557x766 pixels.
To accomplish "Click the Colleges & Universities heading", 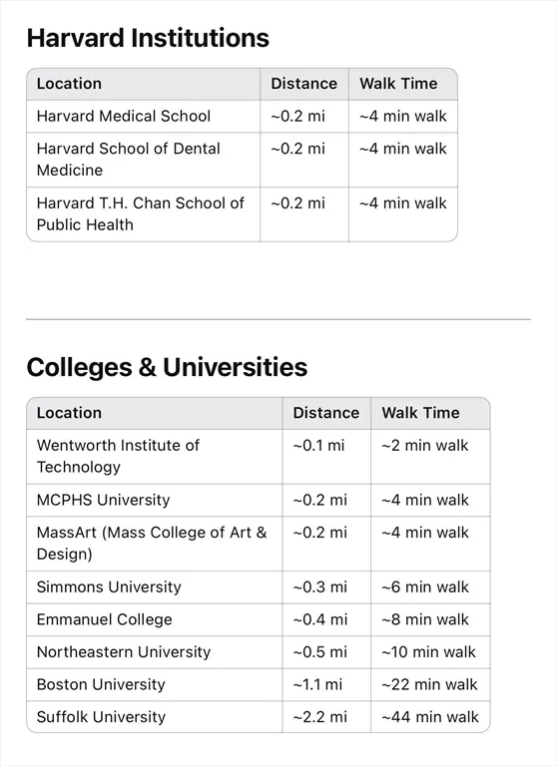I will pyautogui.click(x=167, y=367).
